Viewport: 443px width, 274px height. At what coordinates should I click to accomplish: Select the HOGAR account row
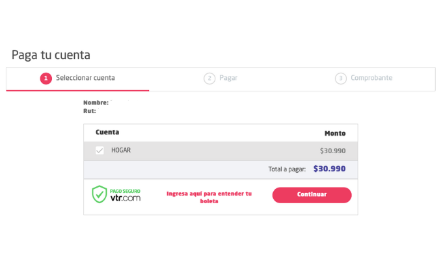[x=221, y=151]
